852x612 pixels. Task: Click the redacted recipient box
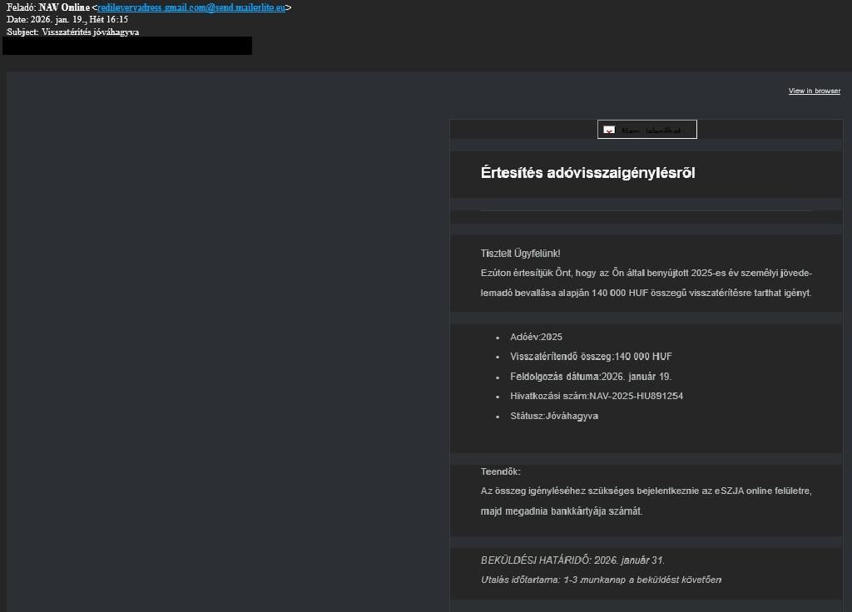tap(126, 46)
